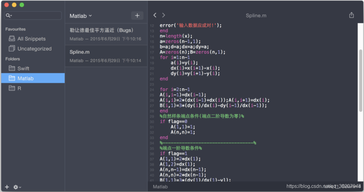The height and width of the screenshot is (192, 364).
Task: Select the Swift folder icon
Action: [12, 68]
